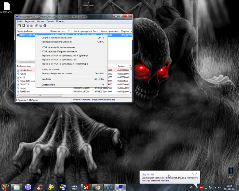The height and width of the screenshot is (191, 239).
Task: Click the taskbar clock showing 19:33
Action: [229, 187]
